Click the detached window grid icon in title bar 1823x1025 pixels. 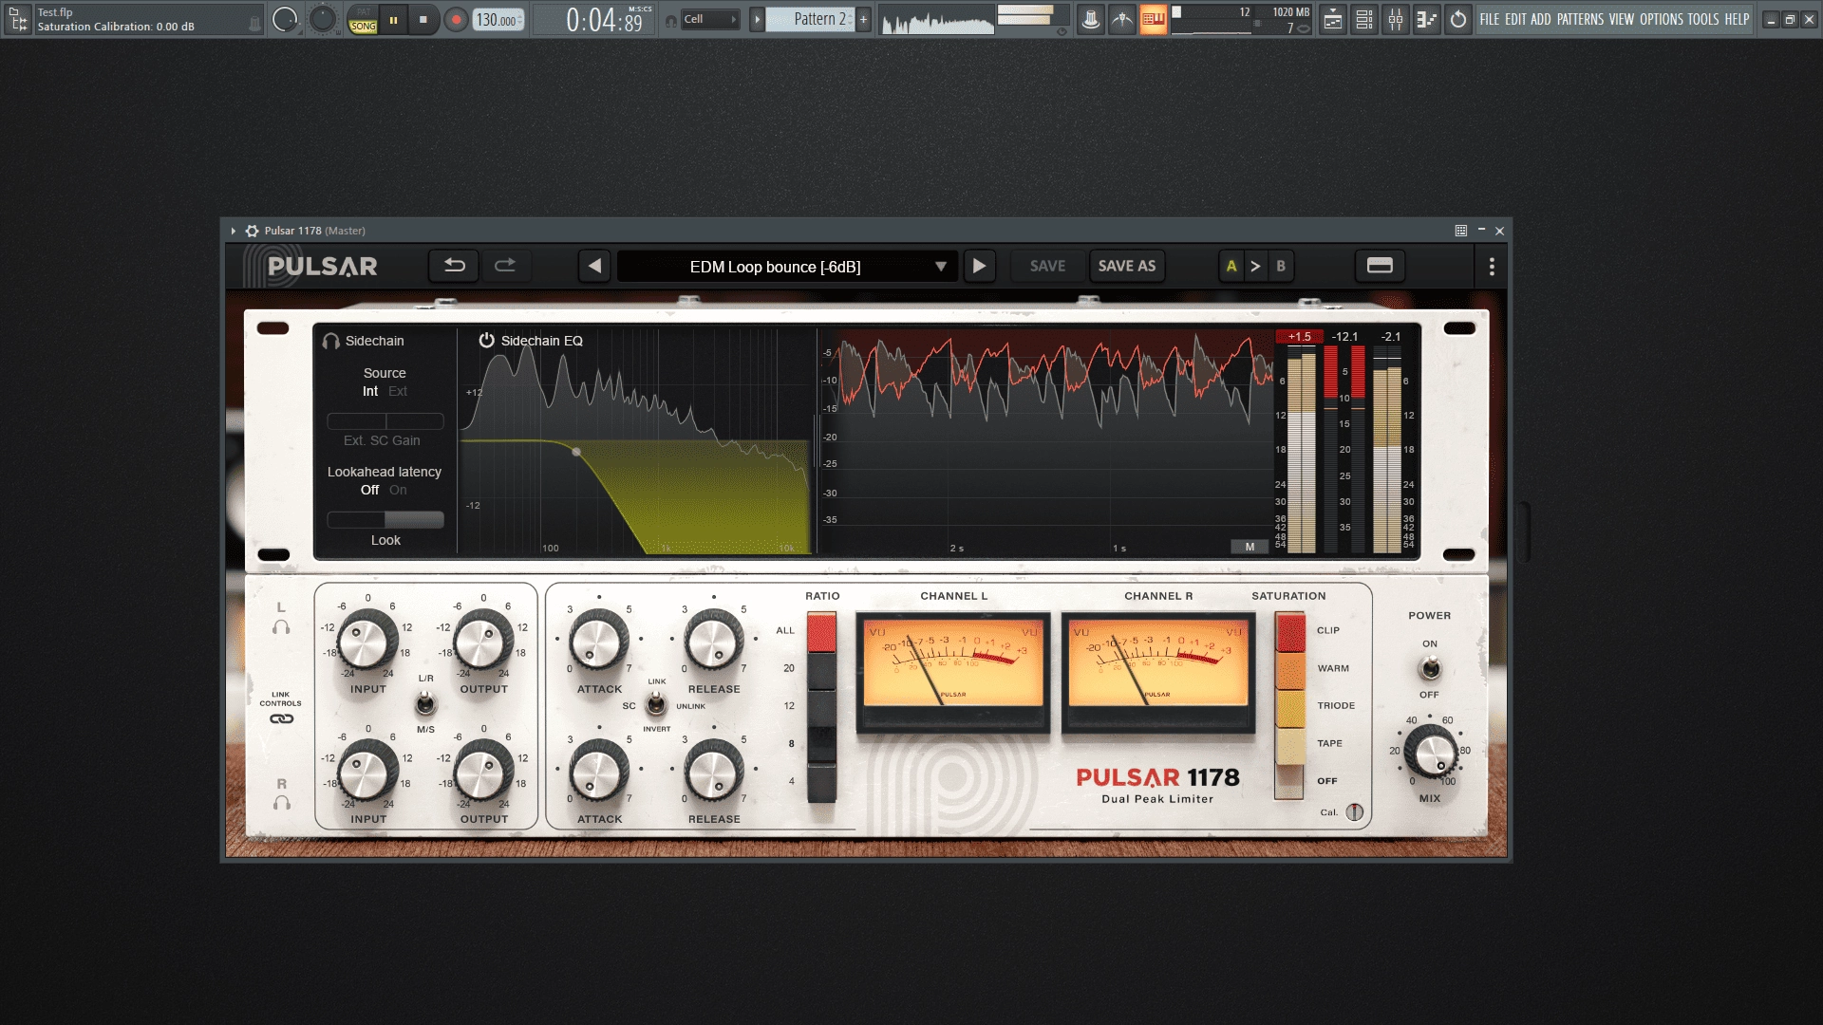click(1461, 231)
